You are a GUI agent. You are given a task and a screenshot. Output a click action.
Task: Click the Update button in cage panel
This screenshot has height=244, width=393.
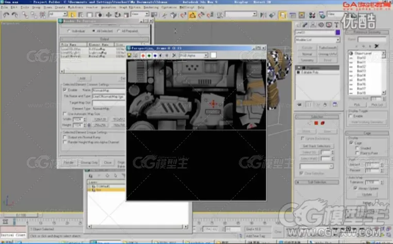(x=367, y=194)
